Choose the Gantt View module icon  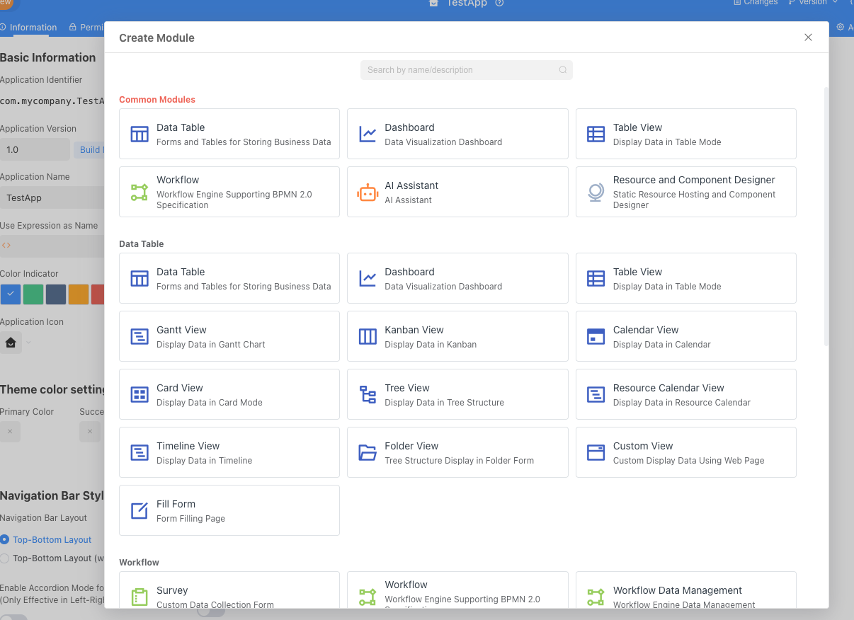click(x=140, y=337)
